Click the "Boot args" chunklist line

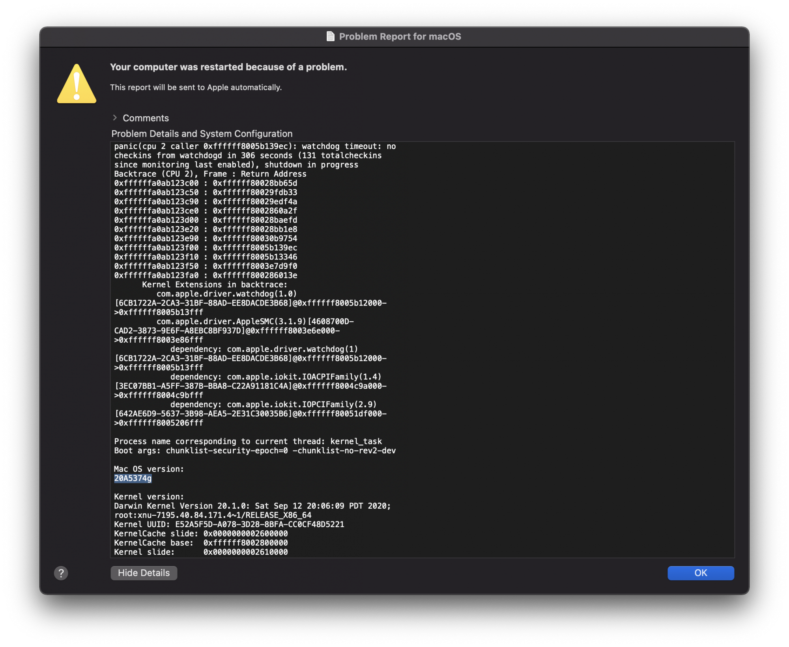(x=254, y=451)
